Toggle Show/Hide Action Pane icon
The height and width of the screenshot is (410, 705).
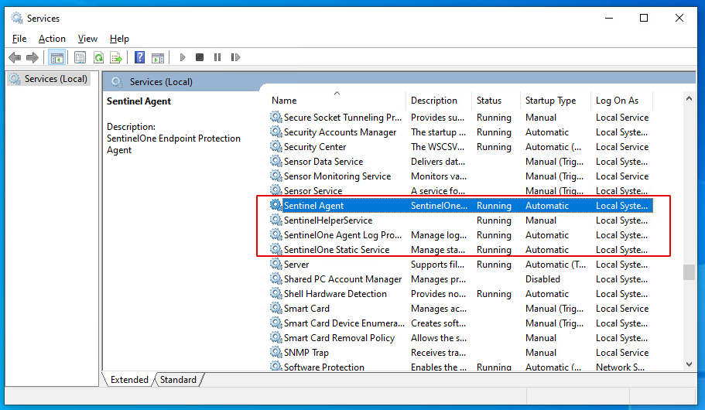(x=158, y=57)
